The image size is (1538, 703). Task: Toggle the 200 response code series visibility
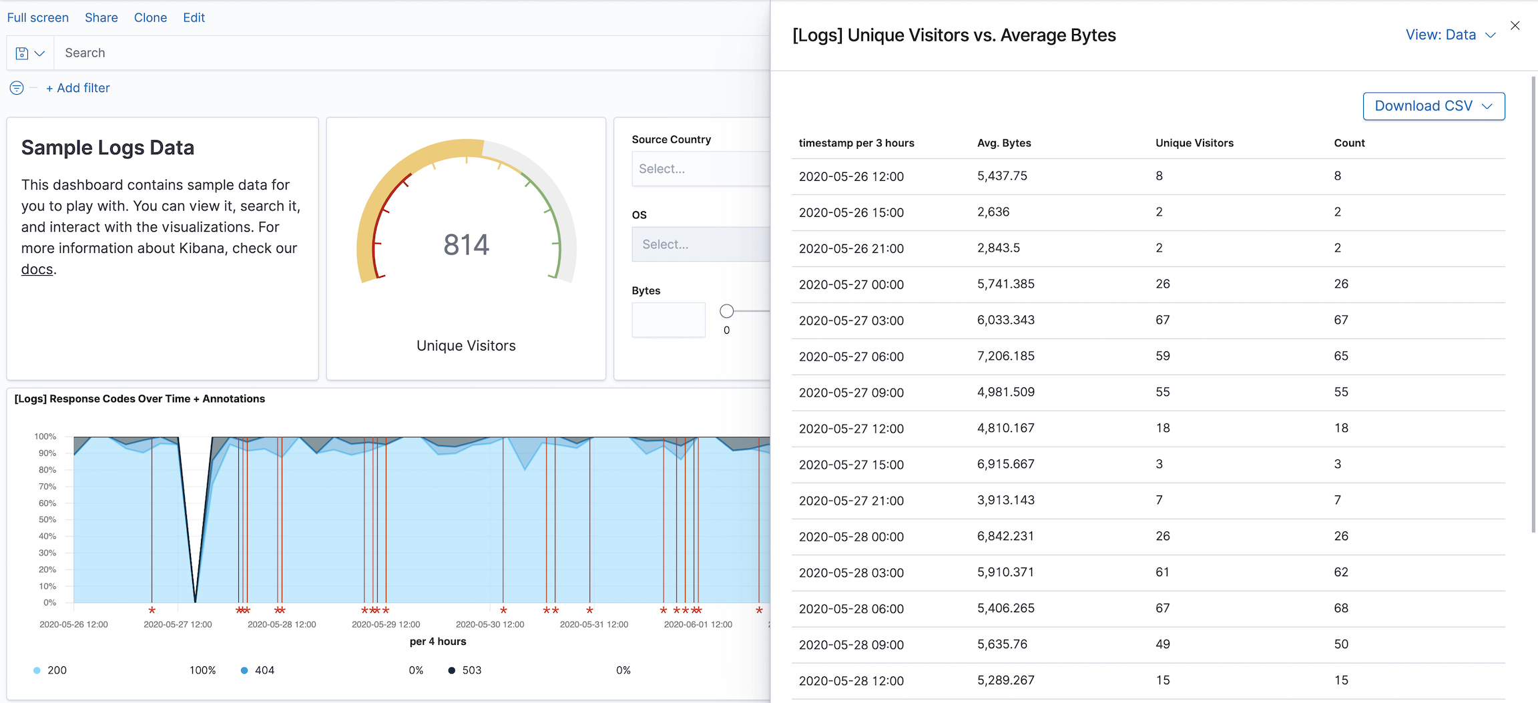tap(57, 670)
